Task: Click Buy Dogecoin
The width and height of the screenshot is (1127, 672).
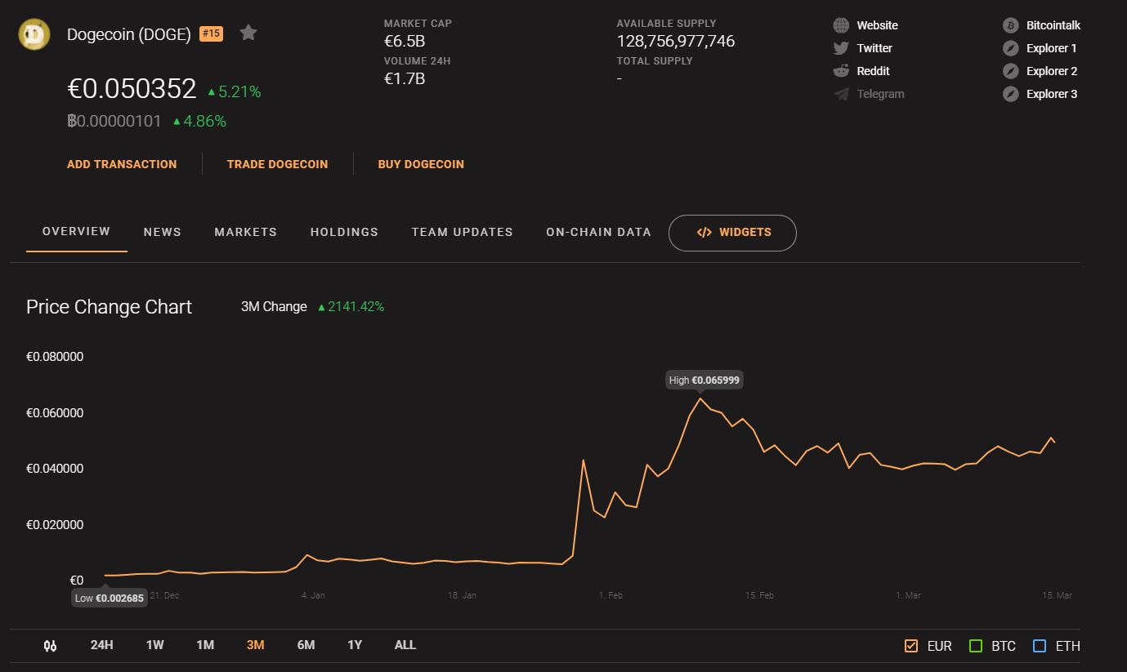Action: [421, 164]
